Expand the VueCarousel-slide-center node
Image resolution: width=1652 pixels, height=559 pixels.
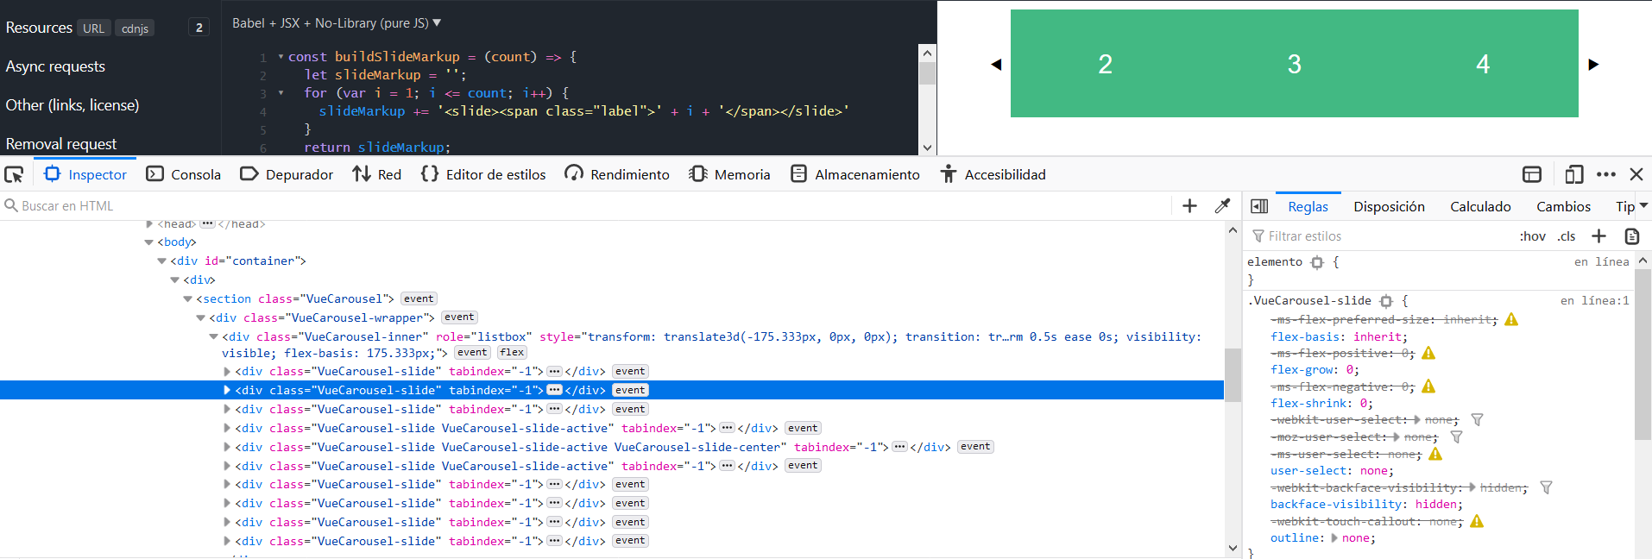pyautogui.click(x=227, y=447)
